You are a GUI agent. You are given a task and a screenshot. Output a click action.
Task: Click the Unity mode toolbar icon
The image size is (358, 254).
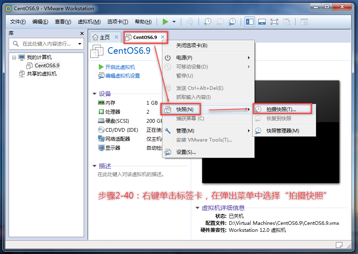click(287, 22)
